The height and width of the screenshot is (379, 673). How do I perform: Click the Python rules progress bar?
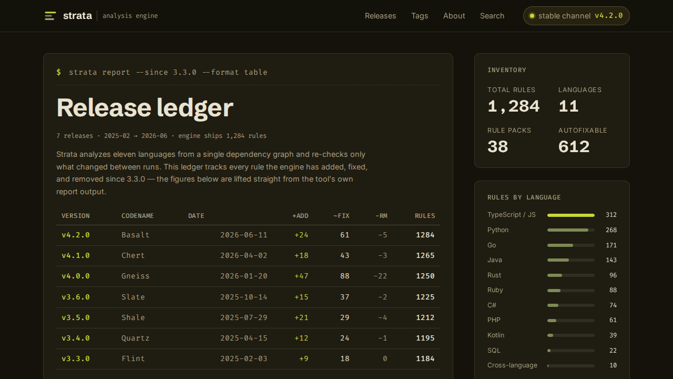click(x=571, y=230)
